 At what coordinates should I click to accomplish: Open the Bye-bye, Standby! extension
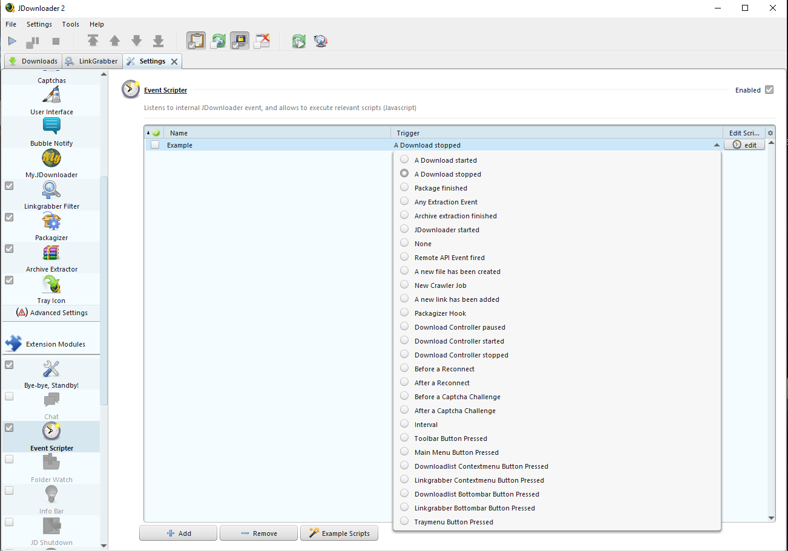51,374
